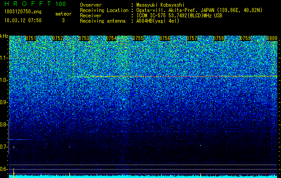The width and height of the screenshot is (281, 178).
Task: Select the filename 1003120750.png
Action: click(x=23, y=12)
